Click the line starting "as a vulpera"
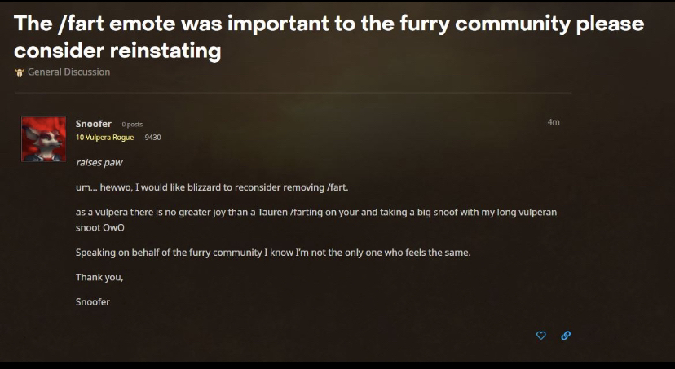 click(x=315, y=213)
